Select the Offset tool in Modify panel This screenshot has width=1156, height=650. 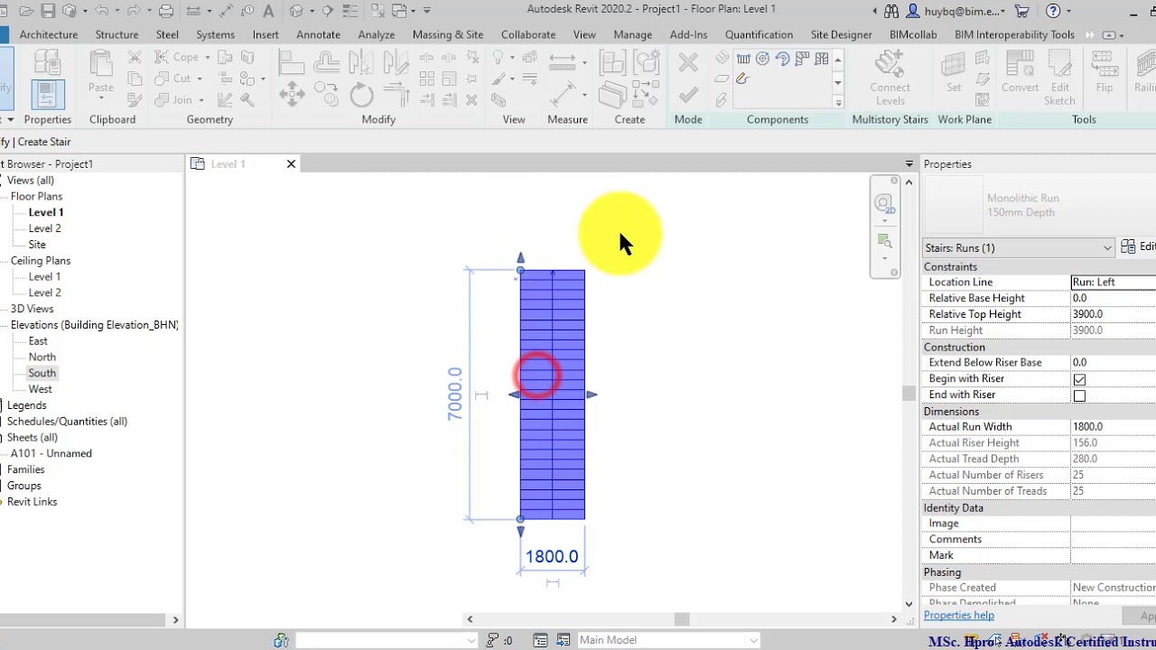(x=326, y=61)
